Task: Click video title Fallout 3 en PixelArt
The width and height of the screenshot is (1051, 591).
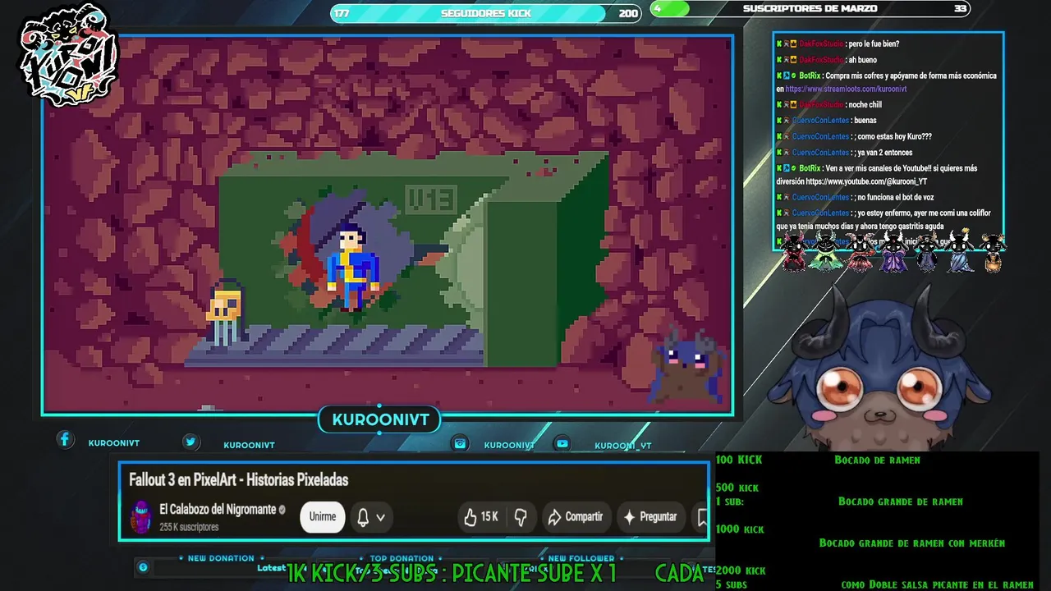Action: point(238,480)
